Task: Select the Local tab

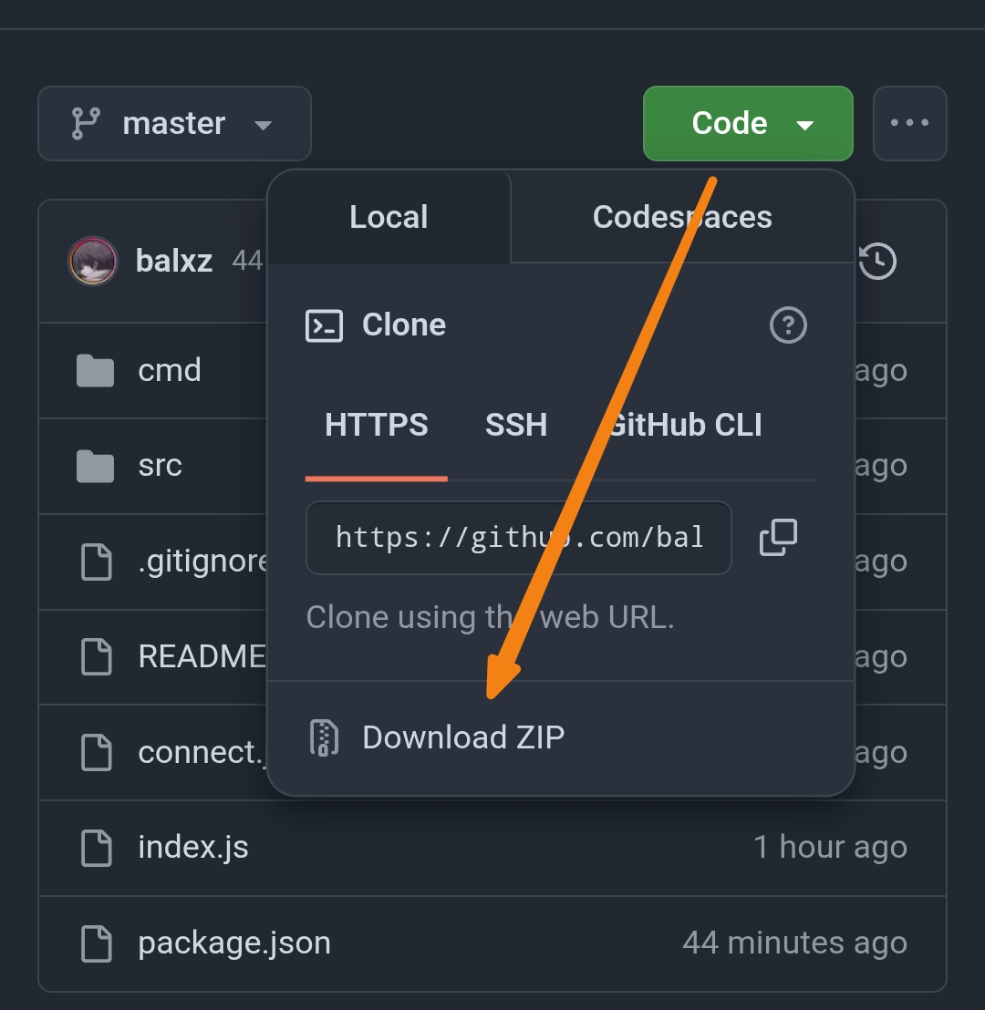Action: (x=389, y=217)
